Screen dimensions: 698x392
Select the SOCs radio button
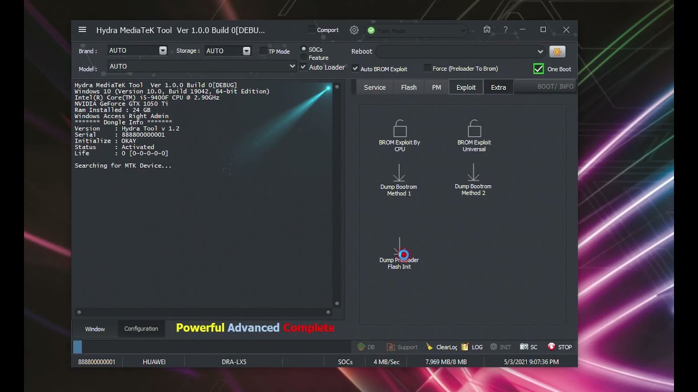point(304,50)
